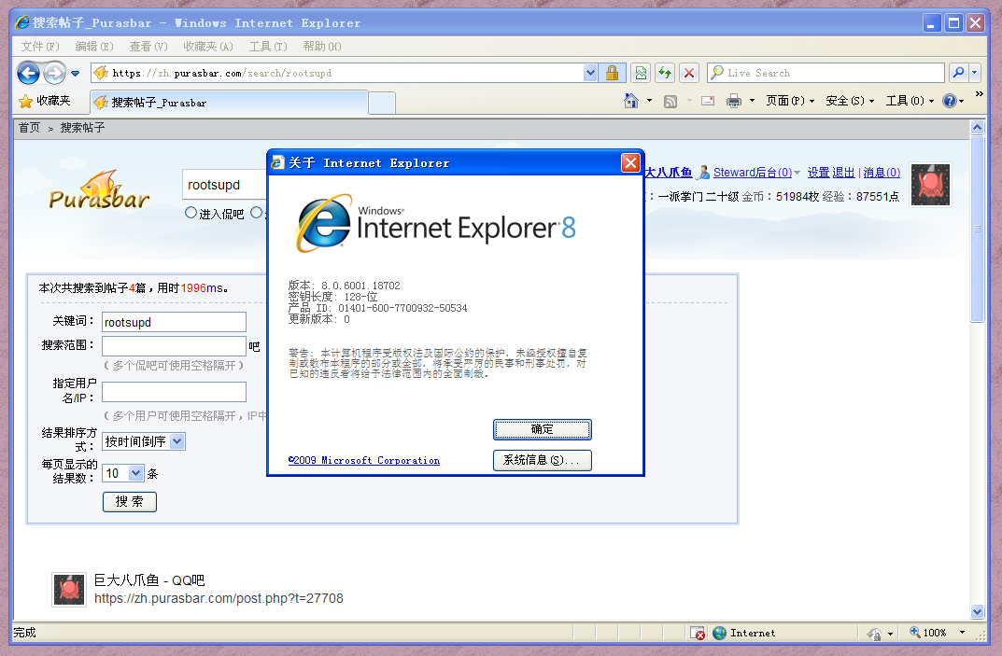1002x656 pixels.
Task: Click the protected mode status icon
Action: (874, 633)
